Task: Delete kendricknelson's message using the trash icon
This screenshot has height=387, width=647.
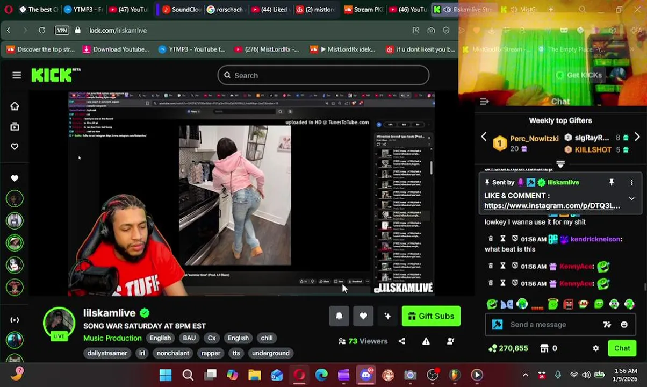Action: coord(491,239)
